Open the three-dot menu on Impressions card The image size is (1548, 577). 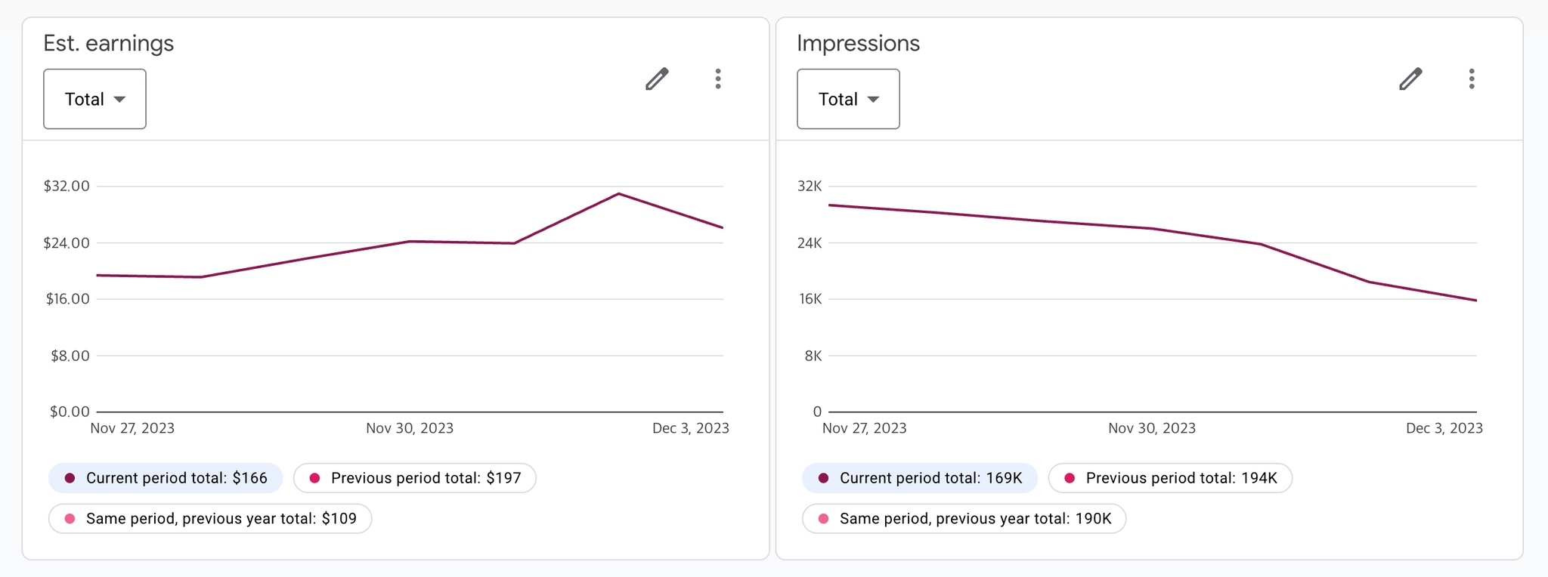[1472, 79]
